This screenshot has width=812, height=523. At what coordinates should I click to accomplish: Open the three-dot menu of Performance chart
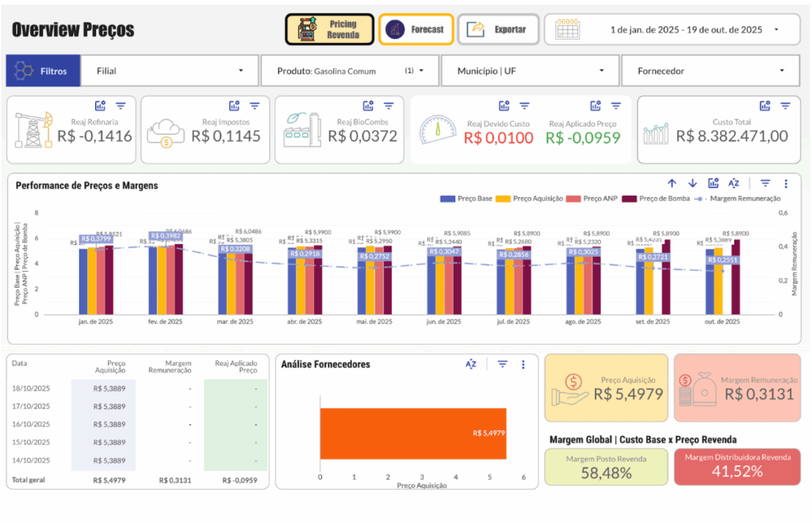785,183
